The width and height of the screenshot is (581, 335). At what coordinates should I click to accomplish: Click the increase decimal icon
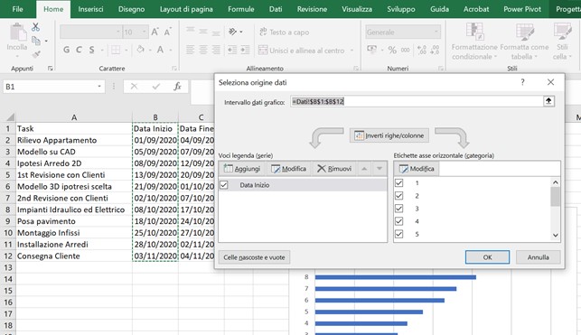point(422,50)
